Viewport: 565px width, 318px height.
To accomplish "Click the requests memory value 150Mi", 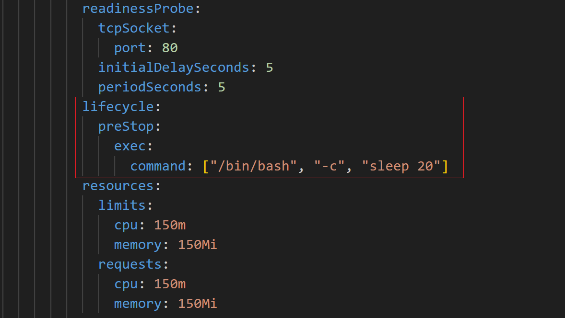I will pos(198,304).
